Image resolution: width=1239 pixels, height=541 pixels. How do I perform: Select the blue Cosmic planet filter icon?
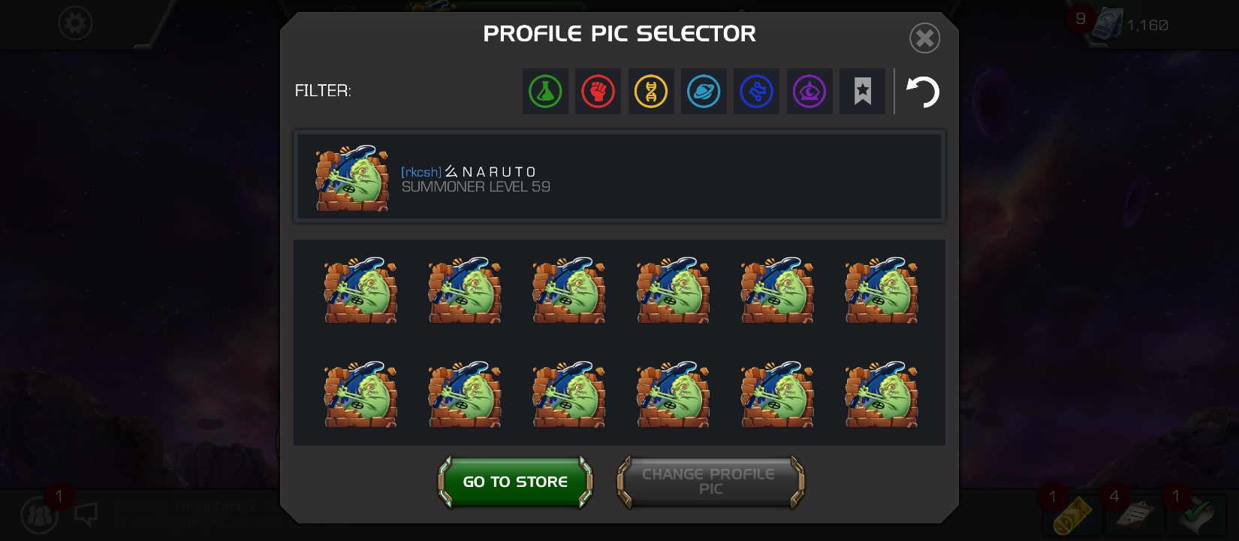coord(704,92)
